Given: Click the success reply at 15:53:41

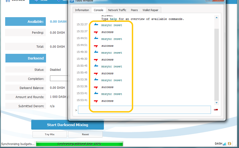Looking at the screenshot, I should [107, 101].
